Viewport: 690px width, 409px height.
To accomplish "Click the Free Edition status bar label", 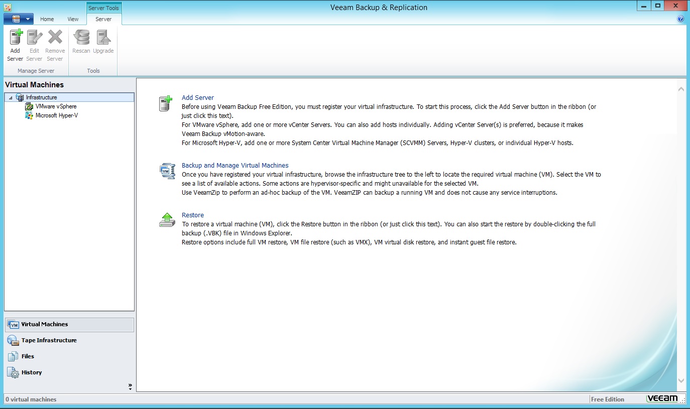I will point(608,399).
